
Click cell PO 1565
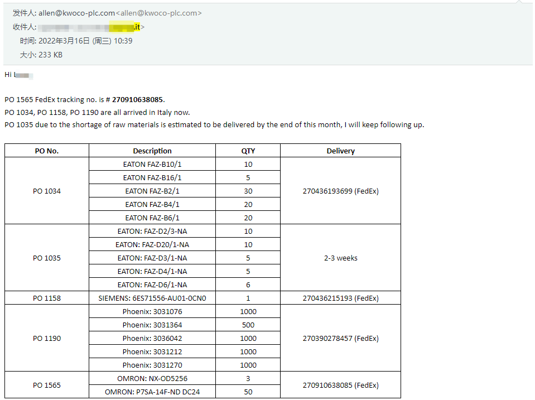point(47,385)
